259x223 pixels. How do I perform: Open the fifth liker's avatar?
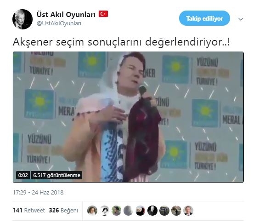click(140, 211)
